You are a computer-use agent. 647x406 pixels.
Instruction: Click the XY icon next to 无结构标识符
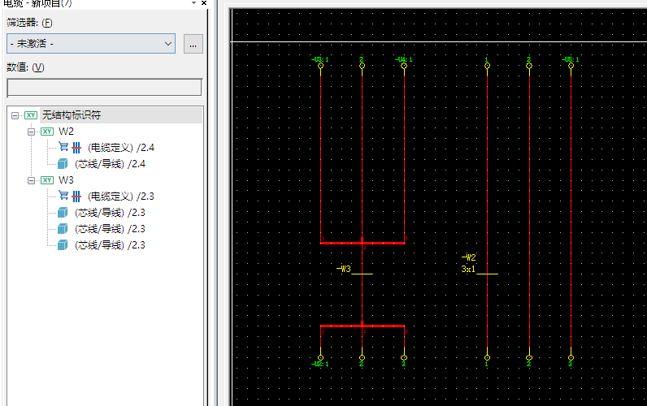point(31,115)
